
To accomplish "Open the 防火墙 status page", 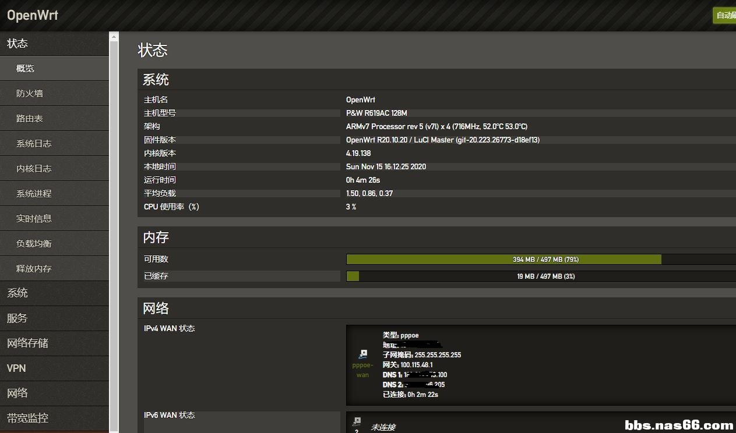I will click(30, 94).
